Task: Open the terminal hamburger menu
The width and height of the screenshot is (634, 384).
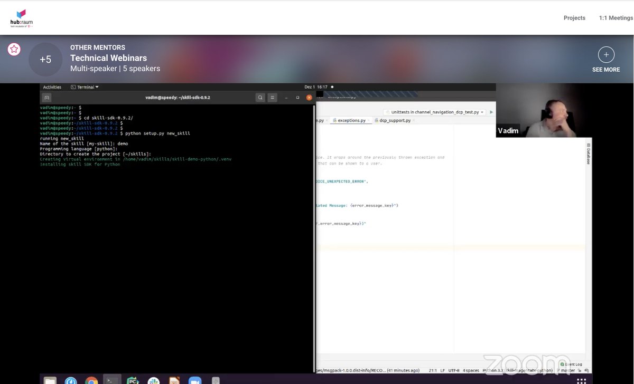Action: pos(272,98)
